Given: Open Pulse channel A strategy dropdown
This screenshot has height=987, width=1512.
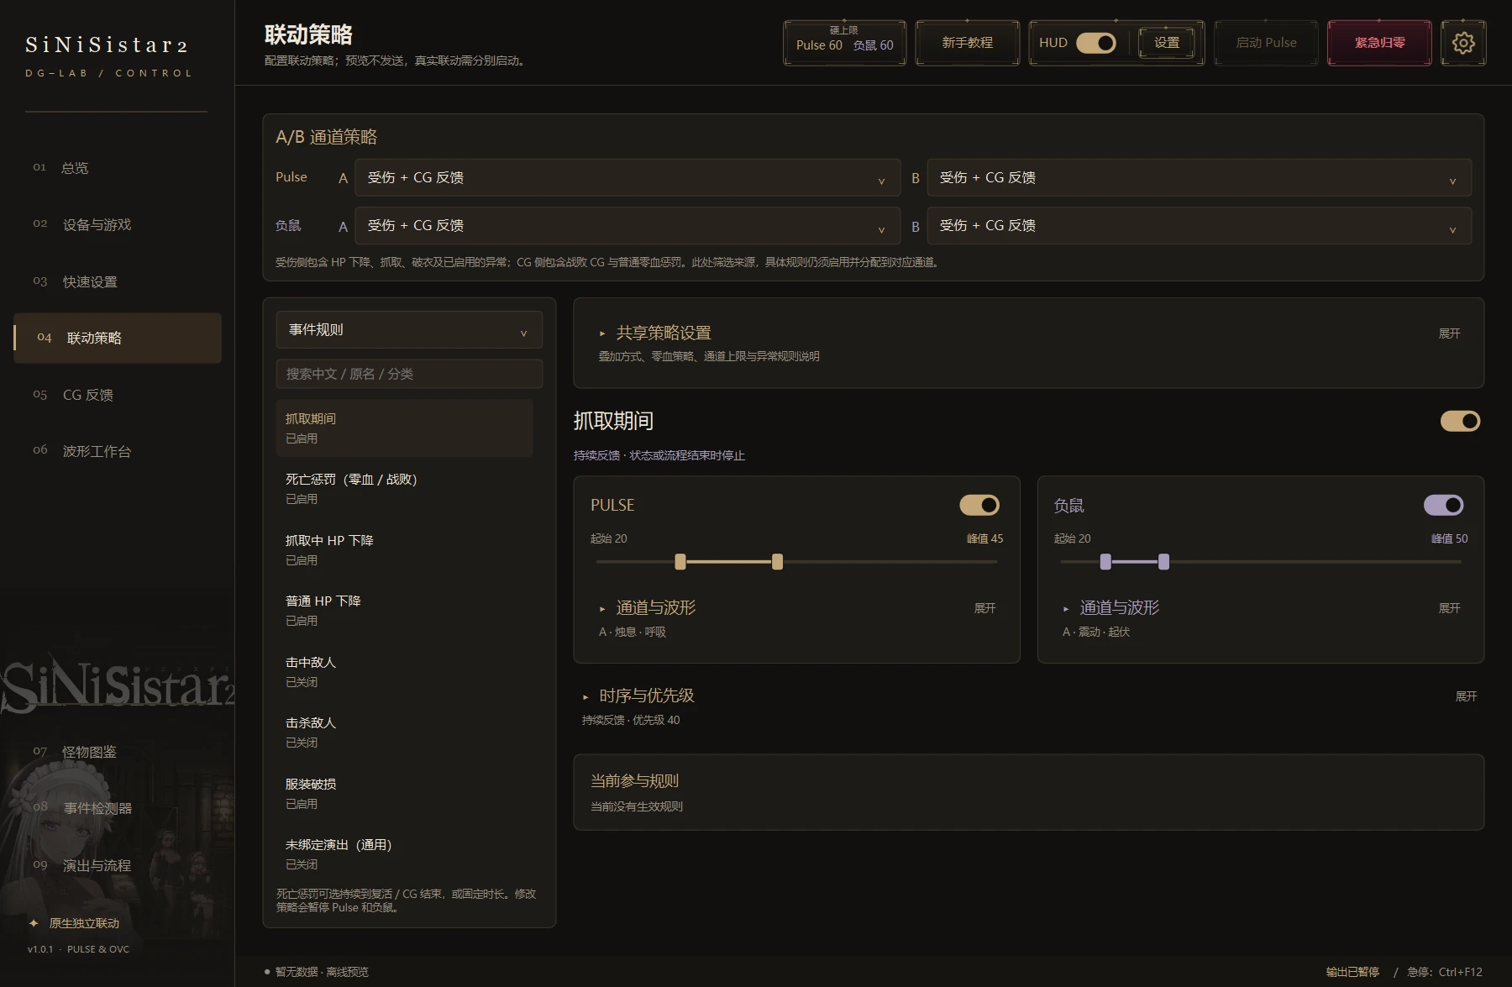Looking at the screenshot, I should point(627,178).
